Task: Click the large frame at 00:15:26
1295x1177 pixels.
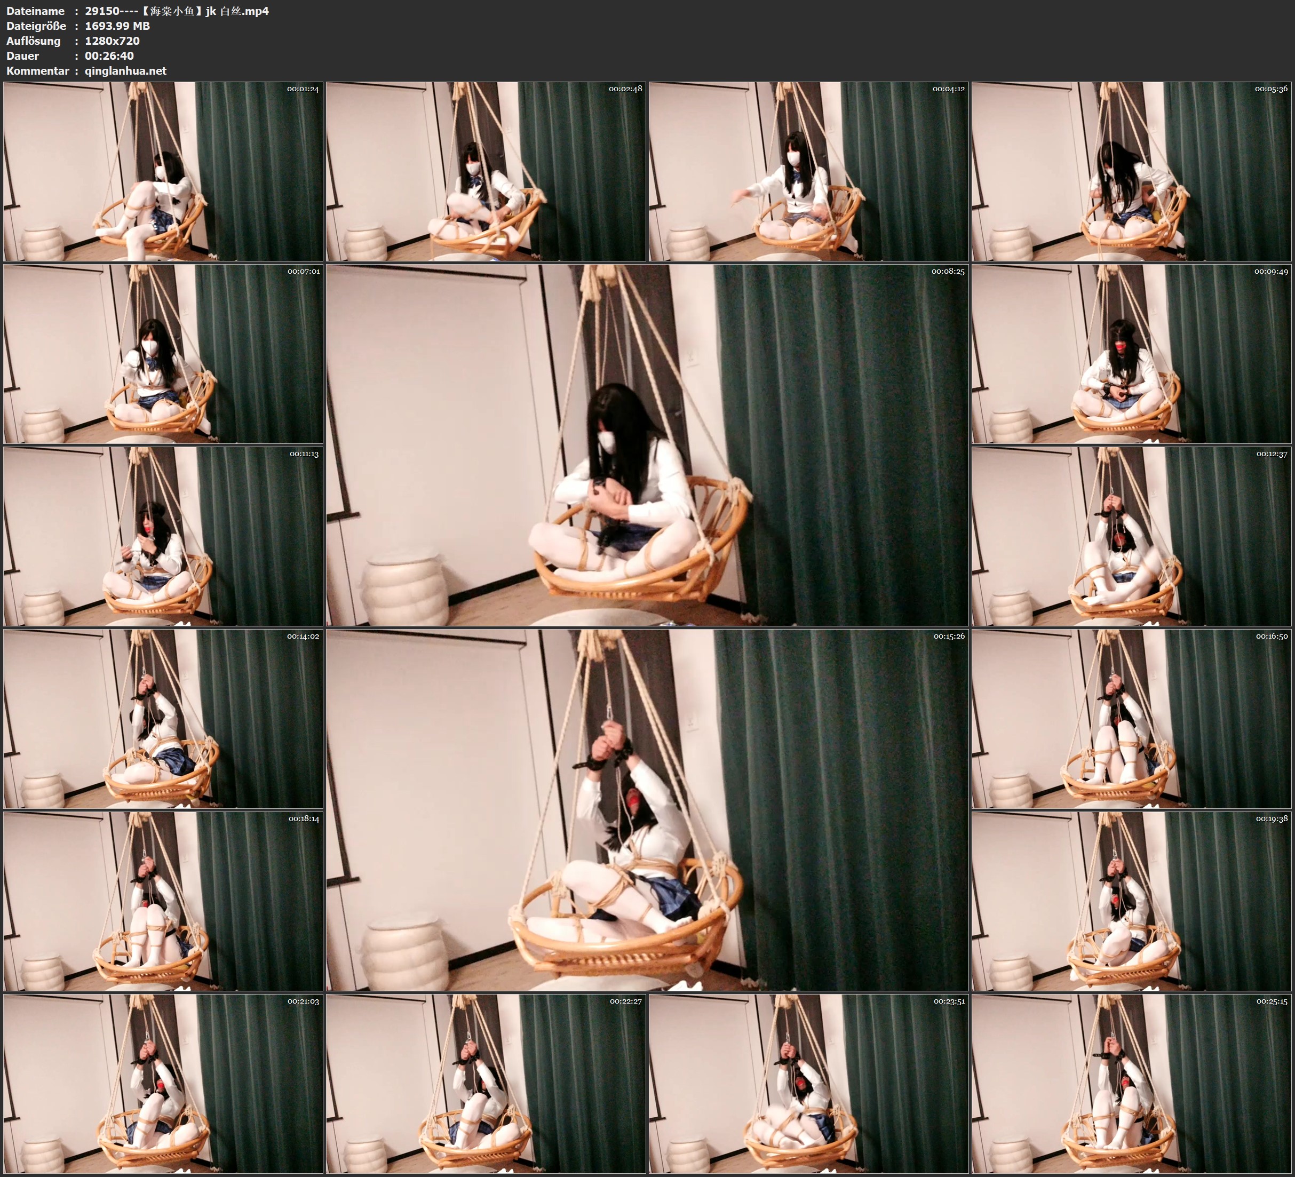Action: (647, 809)
